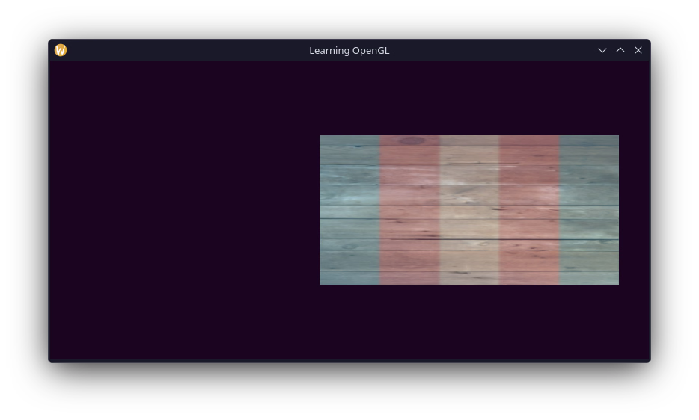699x420 pixels.
Task: Click the dark purple area below the textured rectangle
Action: 469,321
